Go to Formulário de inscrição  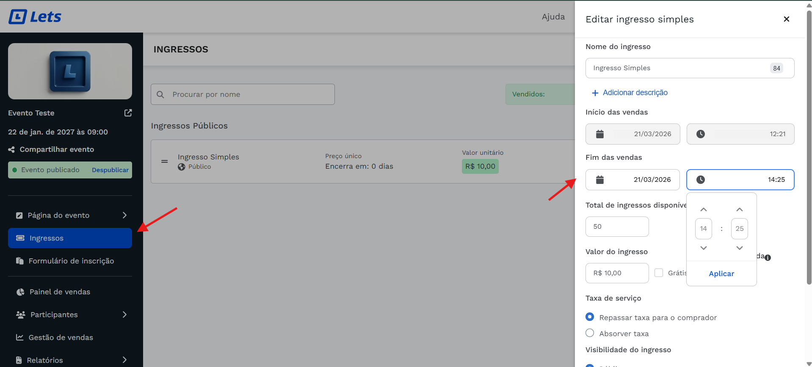pyautogui.click(x=71, y=261)
